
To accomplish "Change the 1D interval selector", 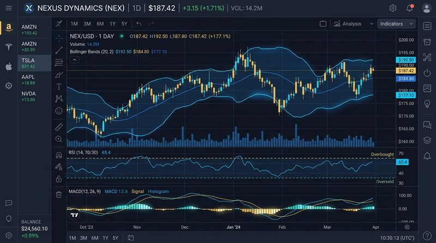I will click(x=137, y=8).
